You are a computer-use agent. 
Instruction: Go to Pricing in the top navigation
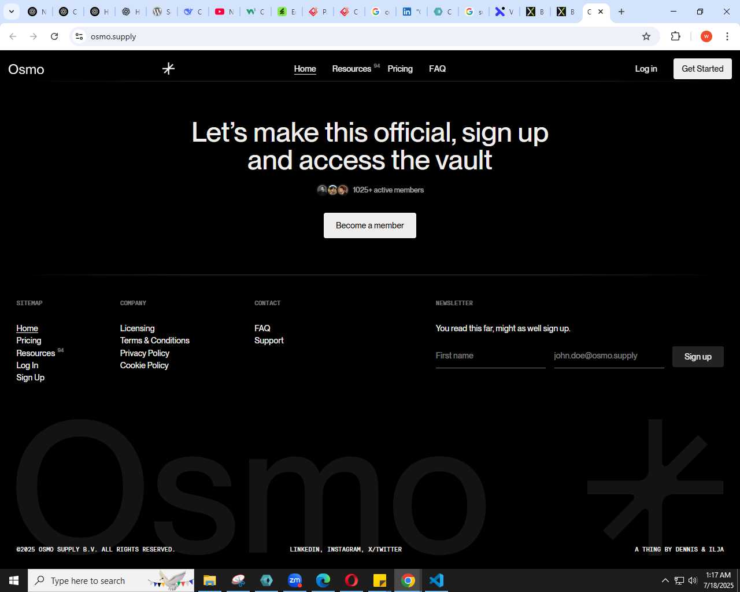click(x=400, y=69)
